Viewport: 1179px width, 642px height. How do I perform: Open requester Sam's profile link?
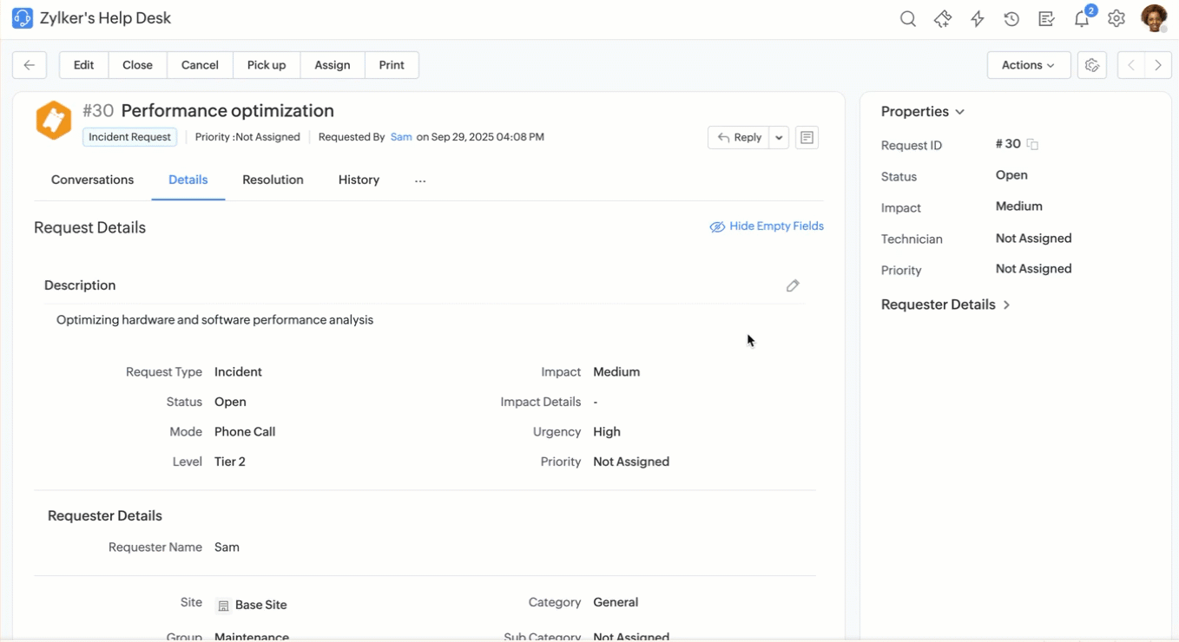(401, 137)
